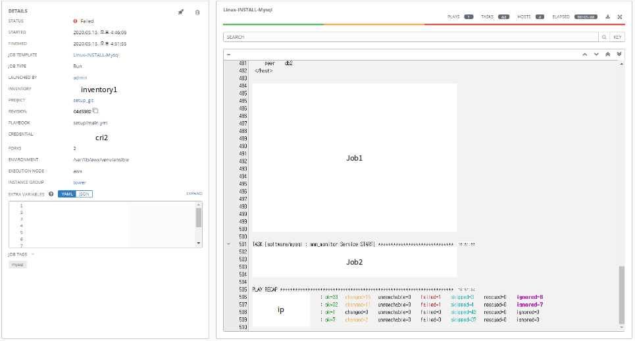Open Linux-INSTALL-Mysql job template link
The height and width of the screenshot is (341, 635).
coord(96,55)
